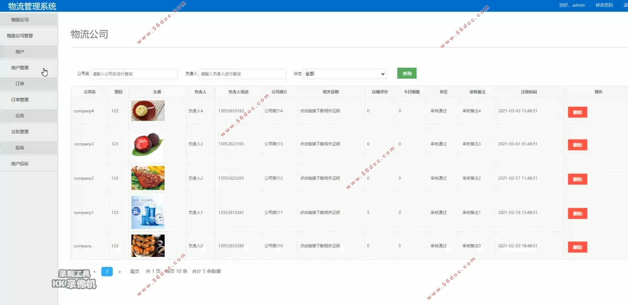Click the green 查询 search button
This screenshot has height=305, width=628.
[x=406, y=73]
